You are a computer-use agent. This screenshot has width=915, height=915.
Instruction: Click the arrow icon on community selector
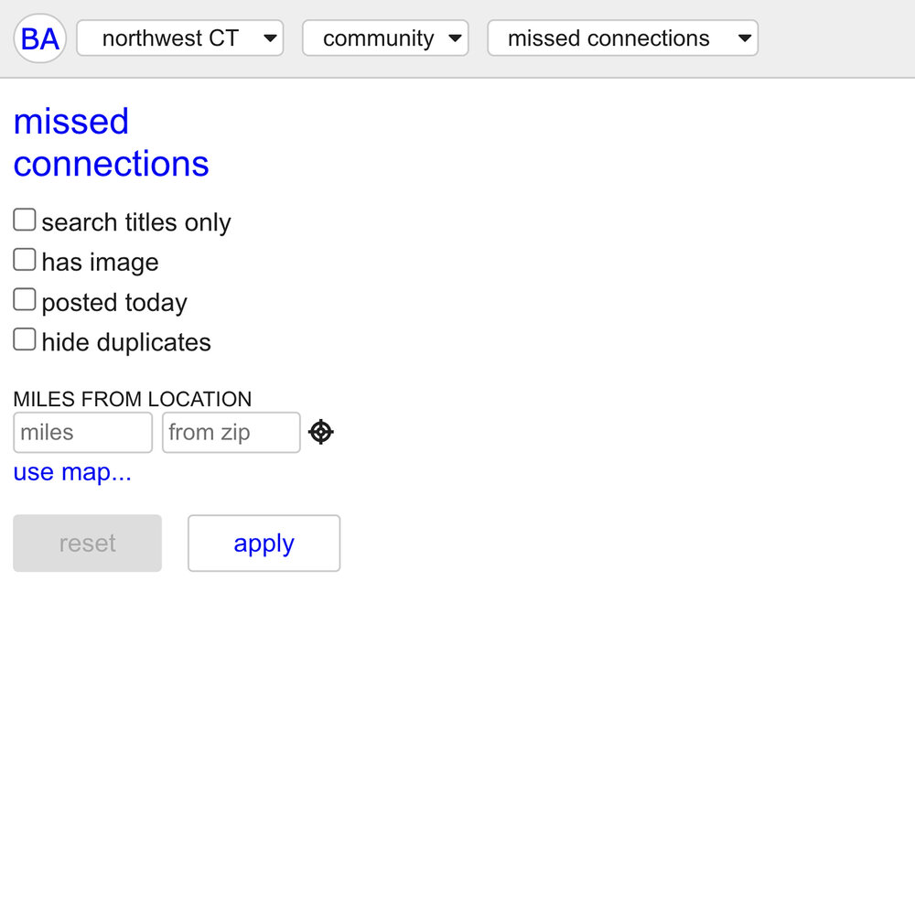455,38
